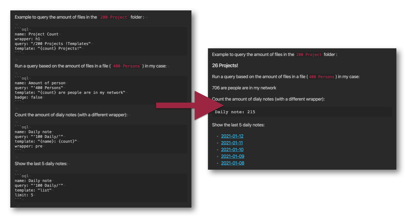405x218 pixels.
Task: Click 'Show the last 5 daily notes:' in editor
Action: [41, 163]
